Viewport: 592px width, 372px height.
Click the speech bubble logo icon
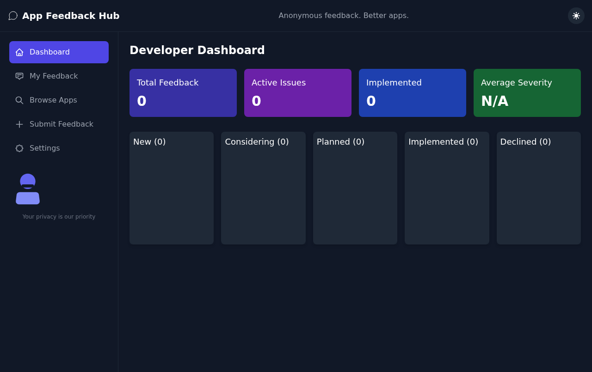(x=12, y=15)
